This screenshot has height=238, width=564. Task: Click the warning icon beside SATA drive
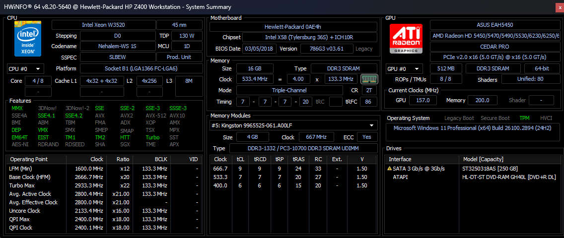pos(389,169)
